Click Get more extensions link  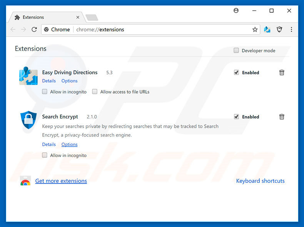(x=61, y=181)
